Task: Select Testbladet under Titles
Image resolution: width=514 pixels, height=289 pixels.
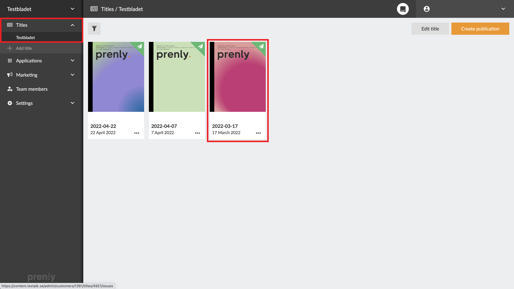Action: [25, 38]
